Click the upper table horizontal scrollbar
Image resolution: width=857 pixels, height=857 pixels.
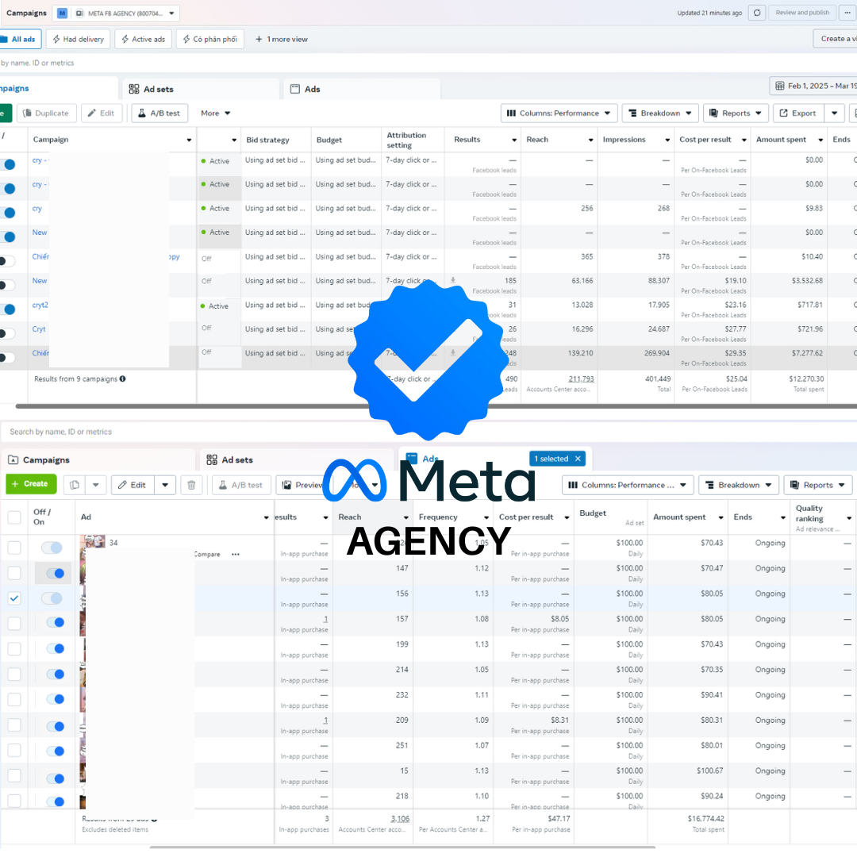pos(436,406)
